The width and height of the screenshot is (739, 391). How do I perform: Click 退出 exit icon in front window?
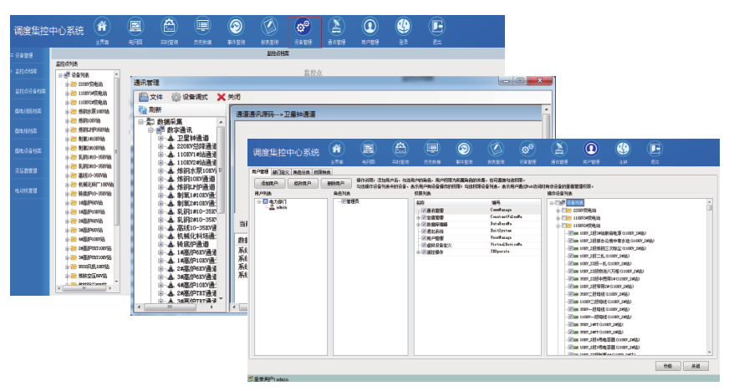coord(655,149)
